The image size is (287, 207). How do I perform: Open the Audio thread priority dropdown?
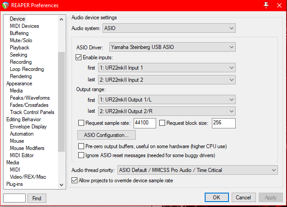tap(197, 170)
